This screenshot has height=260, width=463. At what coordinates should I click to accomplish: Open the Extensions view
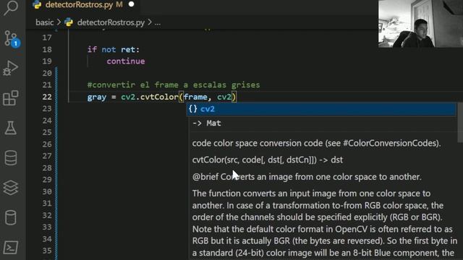click(11, 98)
